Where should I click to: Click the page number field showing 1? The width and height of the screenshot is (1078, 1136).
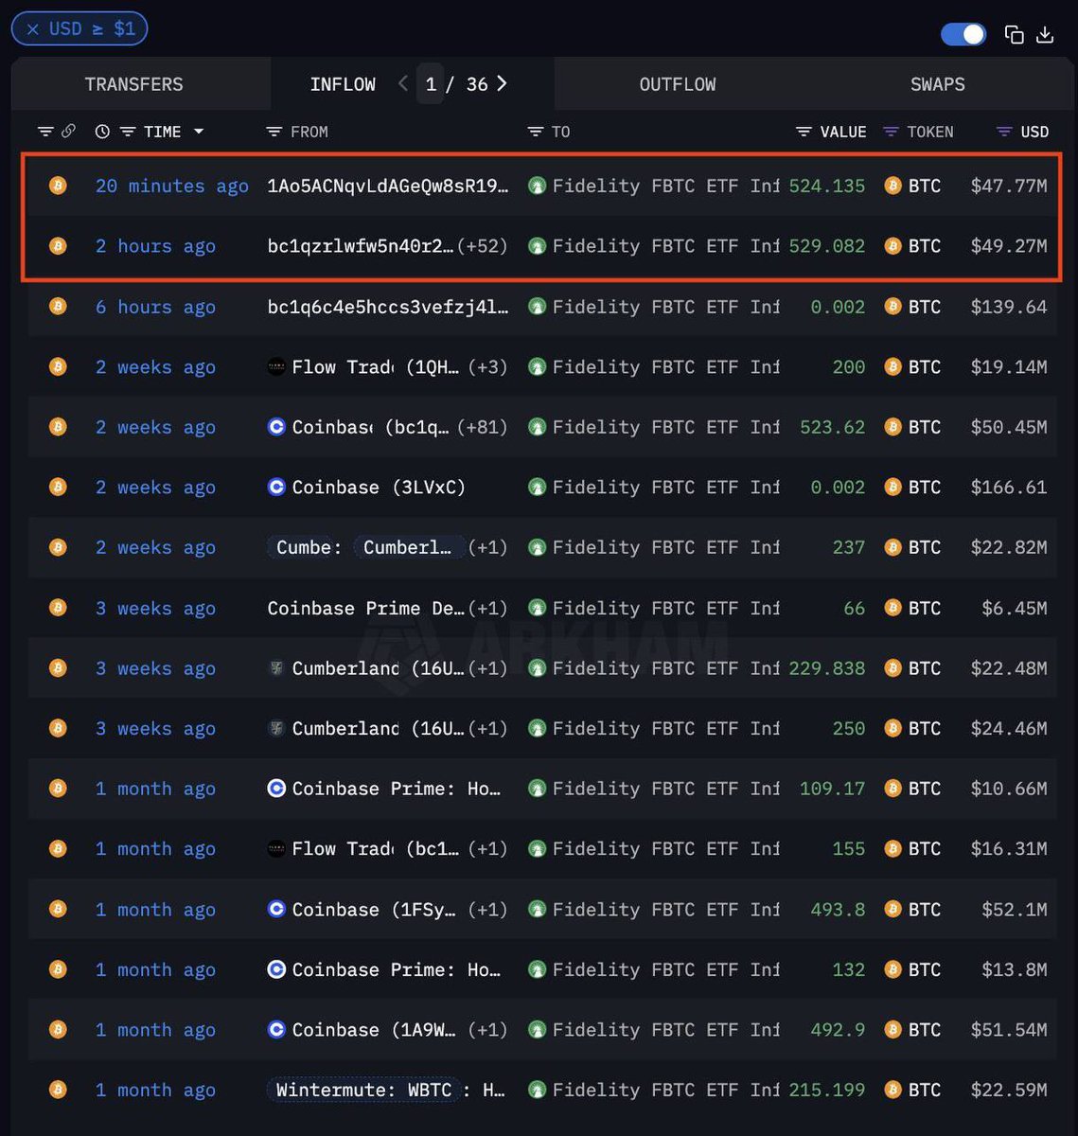pos(431,84)
